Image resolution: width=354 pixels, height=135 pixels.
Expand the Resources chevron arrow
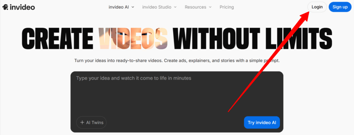coord(210,7)
